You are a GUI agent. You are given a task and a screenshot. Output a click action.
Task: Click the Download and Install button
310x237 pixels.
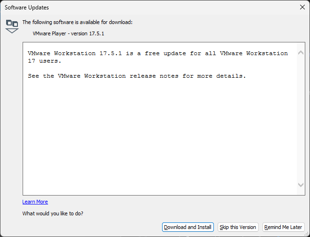[188, 227]
